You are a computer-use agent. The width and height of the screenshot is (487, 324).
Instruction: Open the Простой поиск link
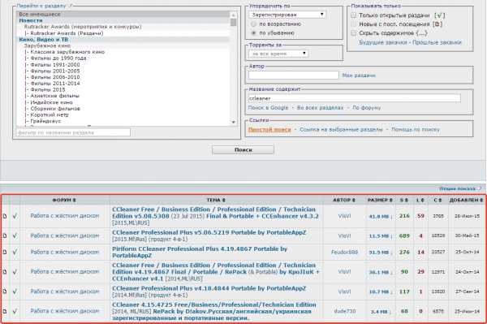[x=269, y=130]
